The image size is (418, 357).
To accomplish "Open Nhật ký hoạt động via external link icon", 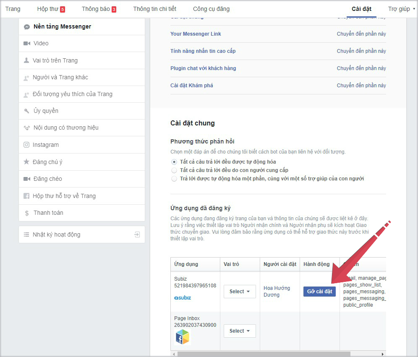I will 137,235.
